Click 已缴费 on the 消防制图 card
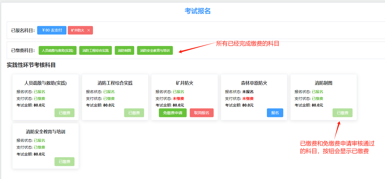Image resolution: width=385 pixels, height=179 pixels. (342, 112)
